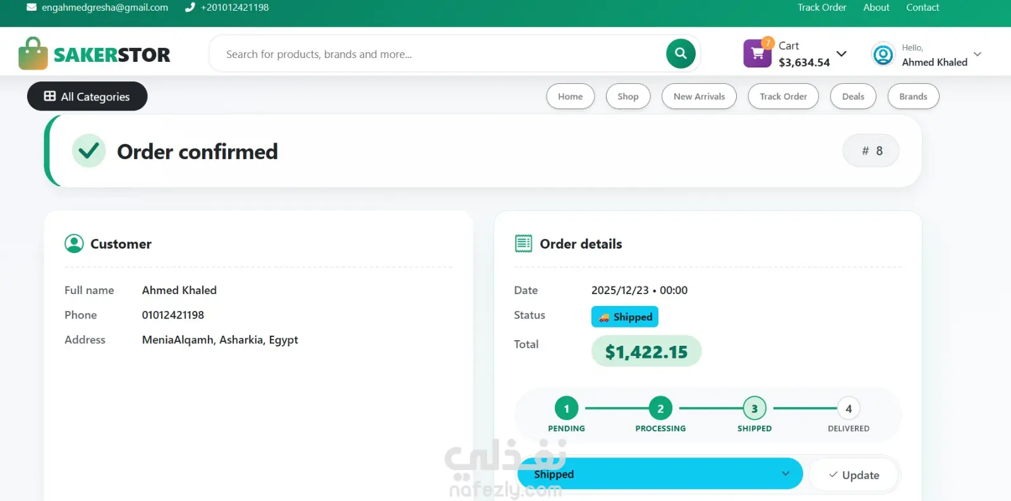The image size is (1011, 501).
Task: Open the New Arrivals nav item
Action: (699, 97)
